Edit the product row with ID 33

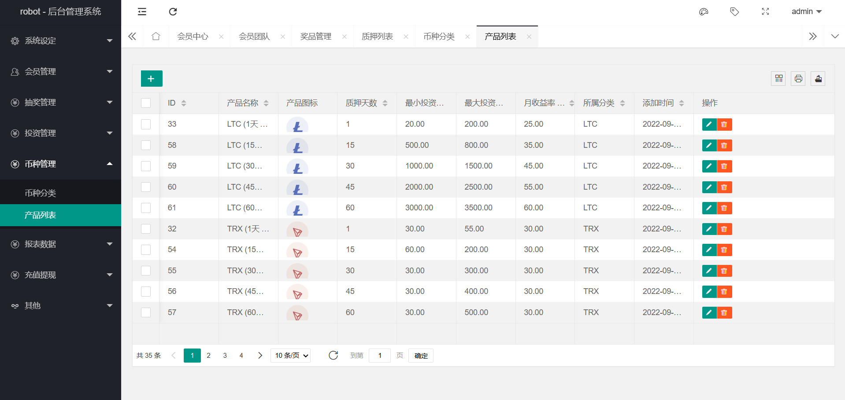(709, 125)
